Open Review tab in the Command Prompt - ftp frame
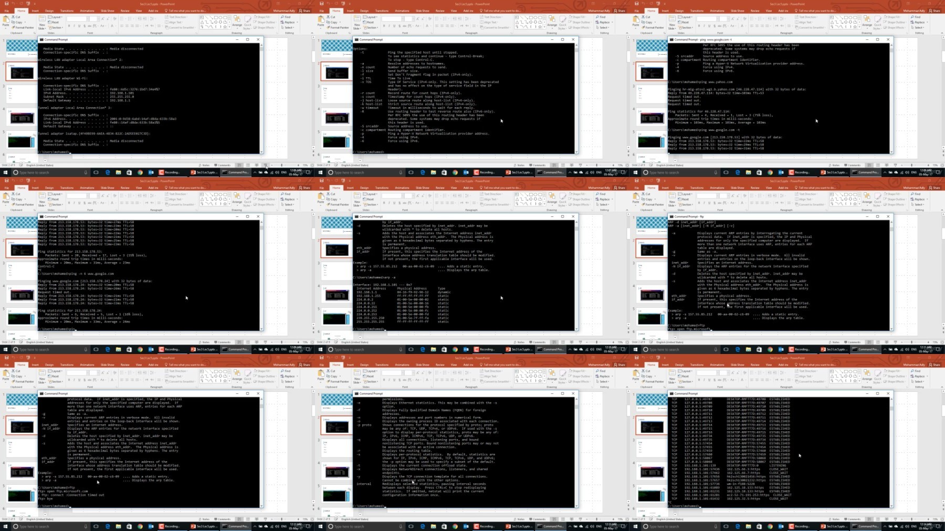The width and height of the screenshot is (945, 531). (755, 188)
